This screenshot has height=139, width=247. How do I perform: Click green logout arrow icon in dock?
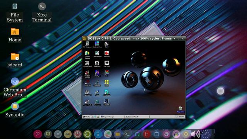87,134
